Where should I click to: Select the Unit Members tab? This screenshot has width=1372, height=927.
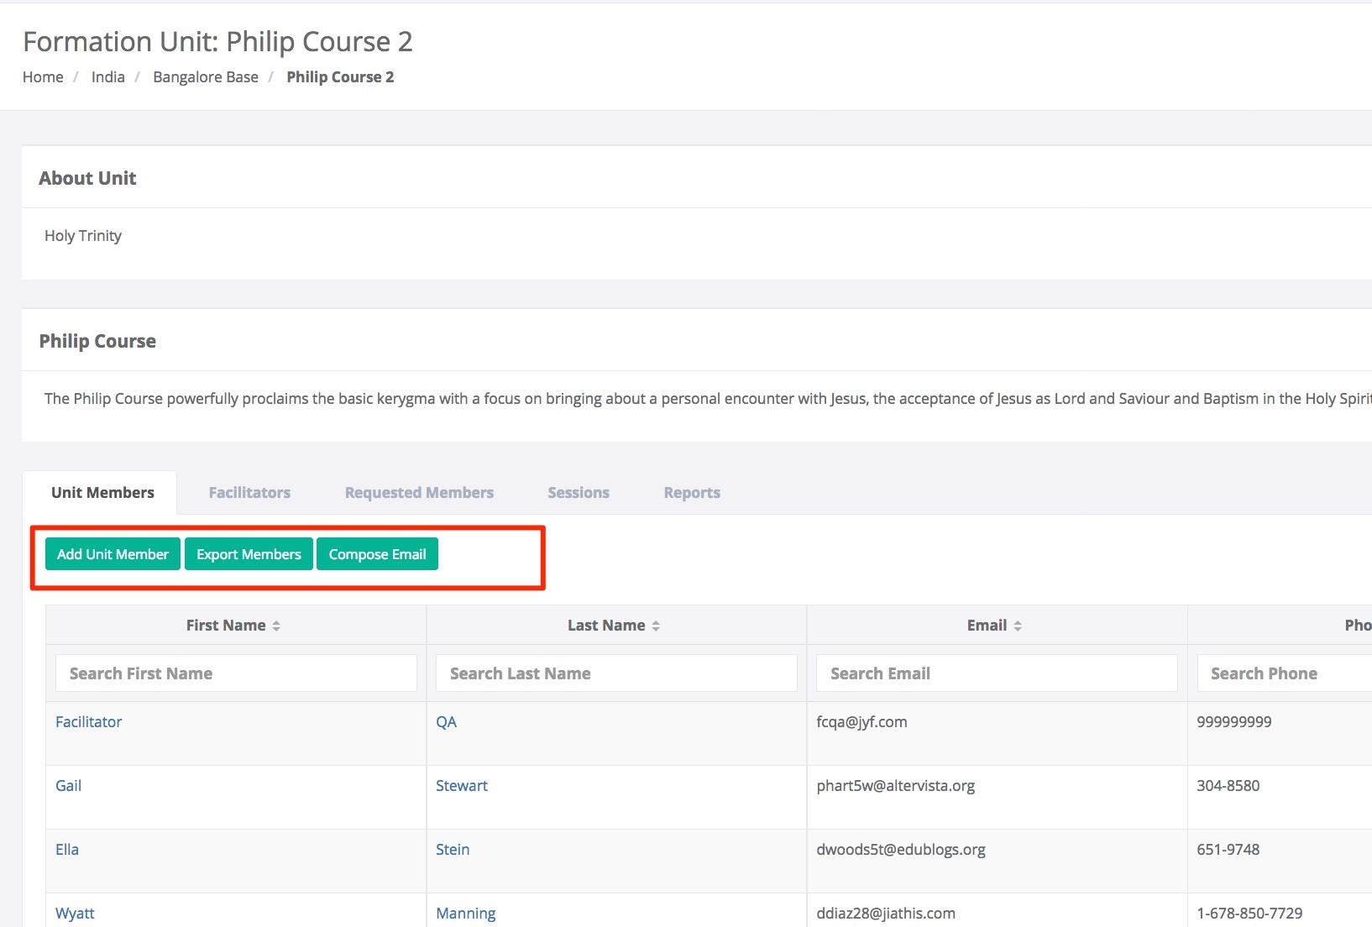tap(102, 493)
